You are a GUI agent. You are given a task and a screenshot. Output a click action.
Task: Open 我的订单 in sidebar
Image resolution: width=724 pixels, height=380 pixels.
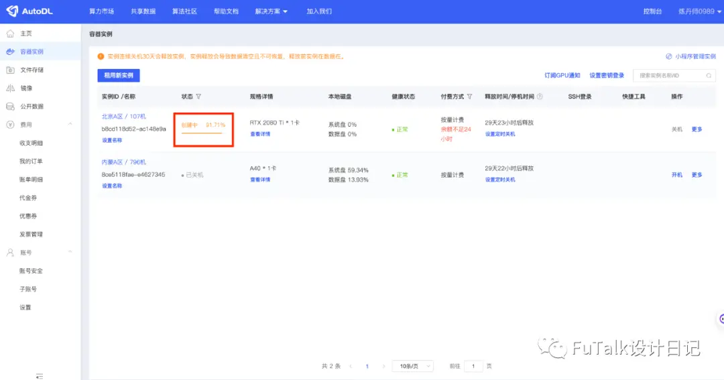pyautogui.click(x=31, y=161)
